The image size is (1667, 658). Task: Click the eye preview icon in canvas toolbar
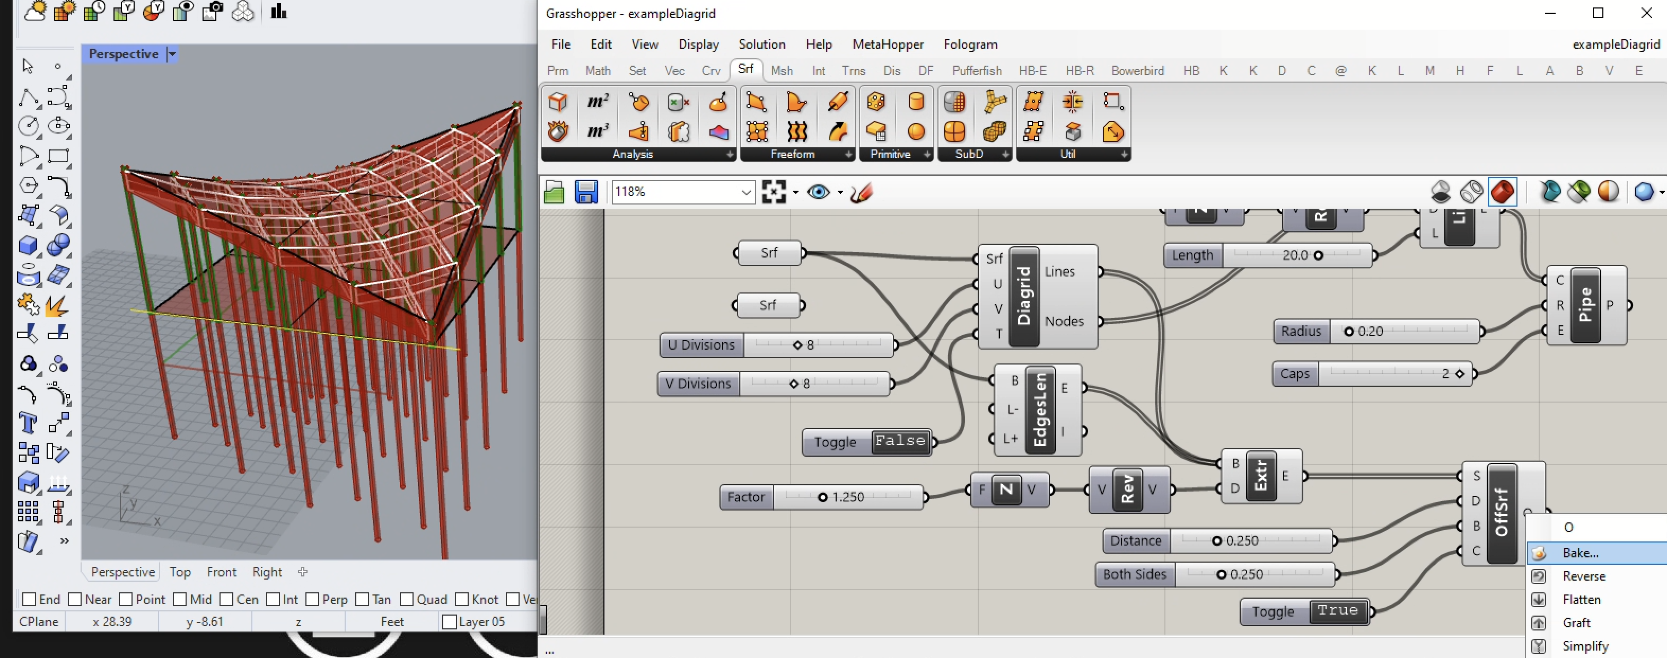819,192
